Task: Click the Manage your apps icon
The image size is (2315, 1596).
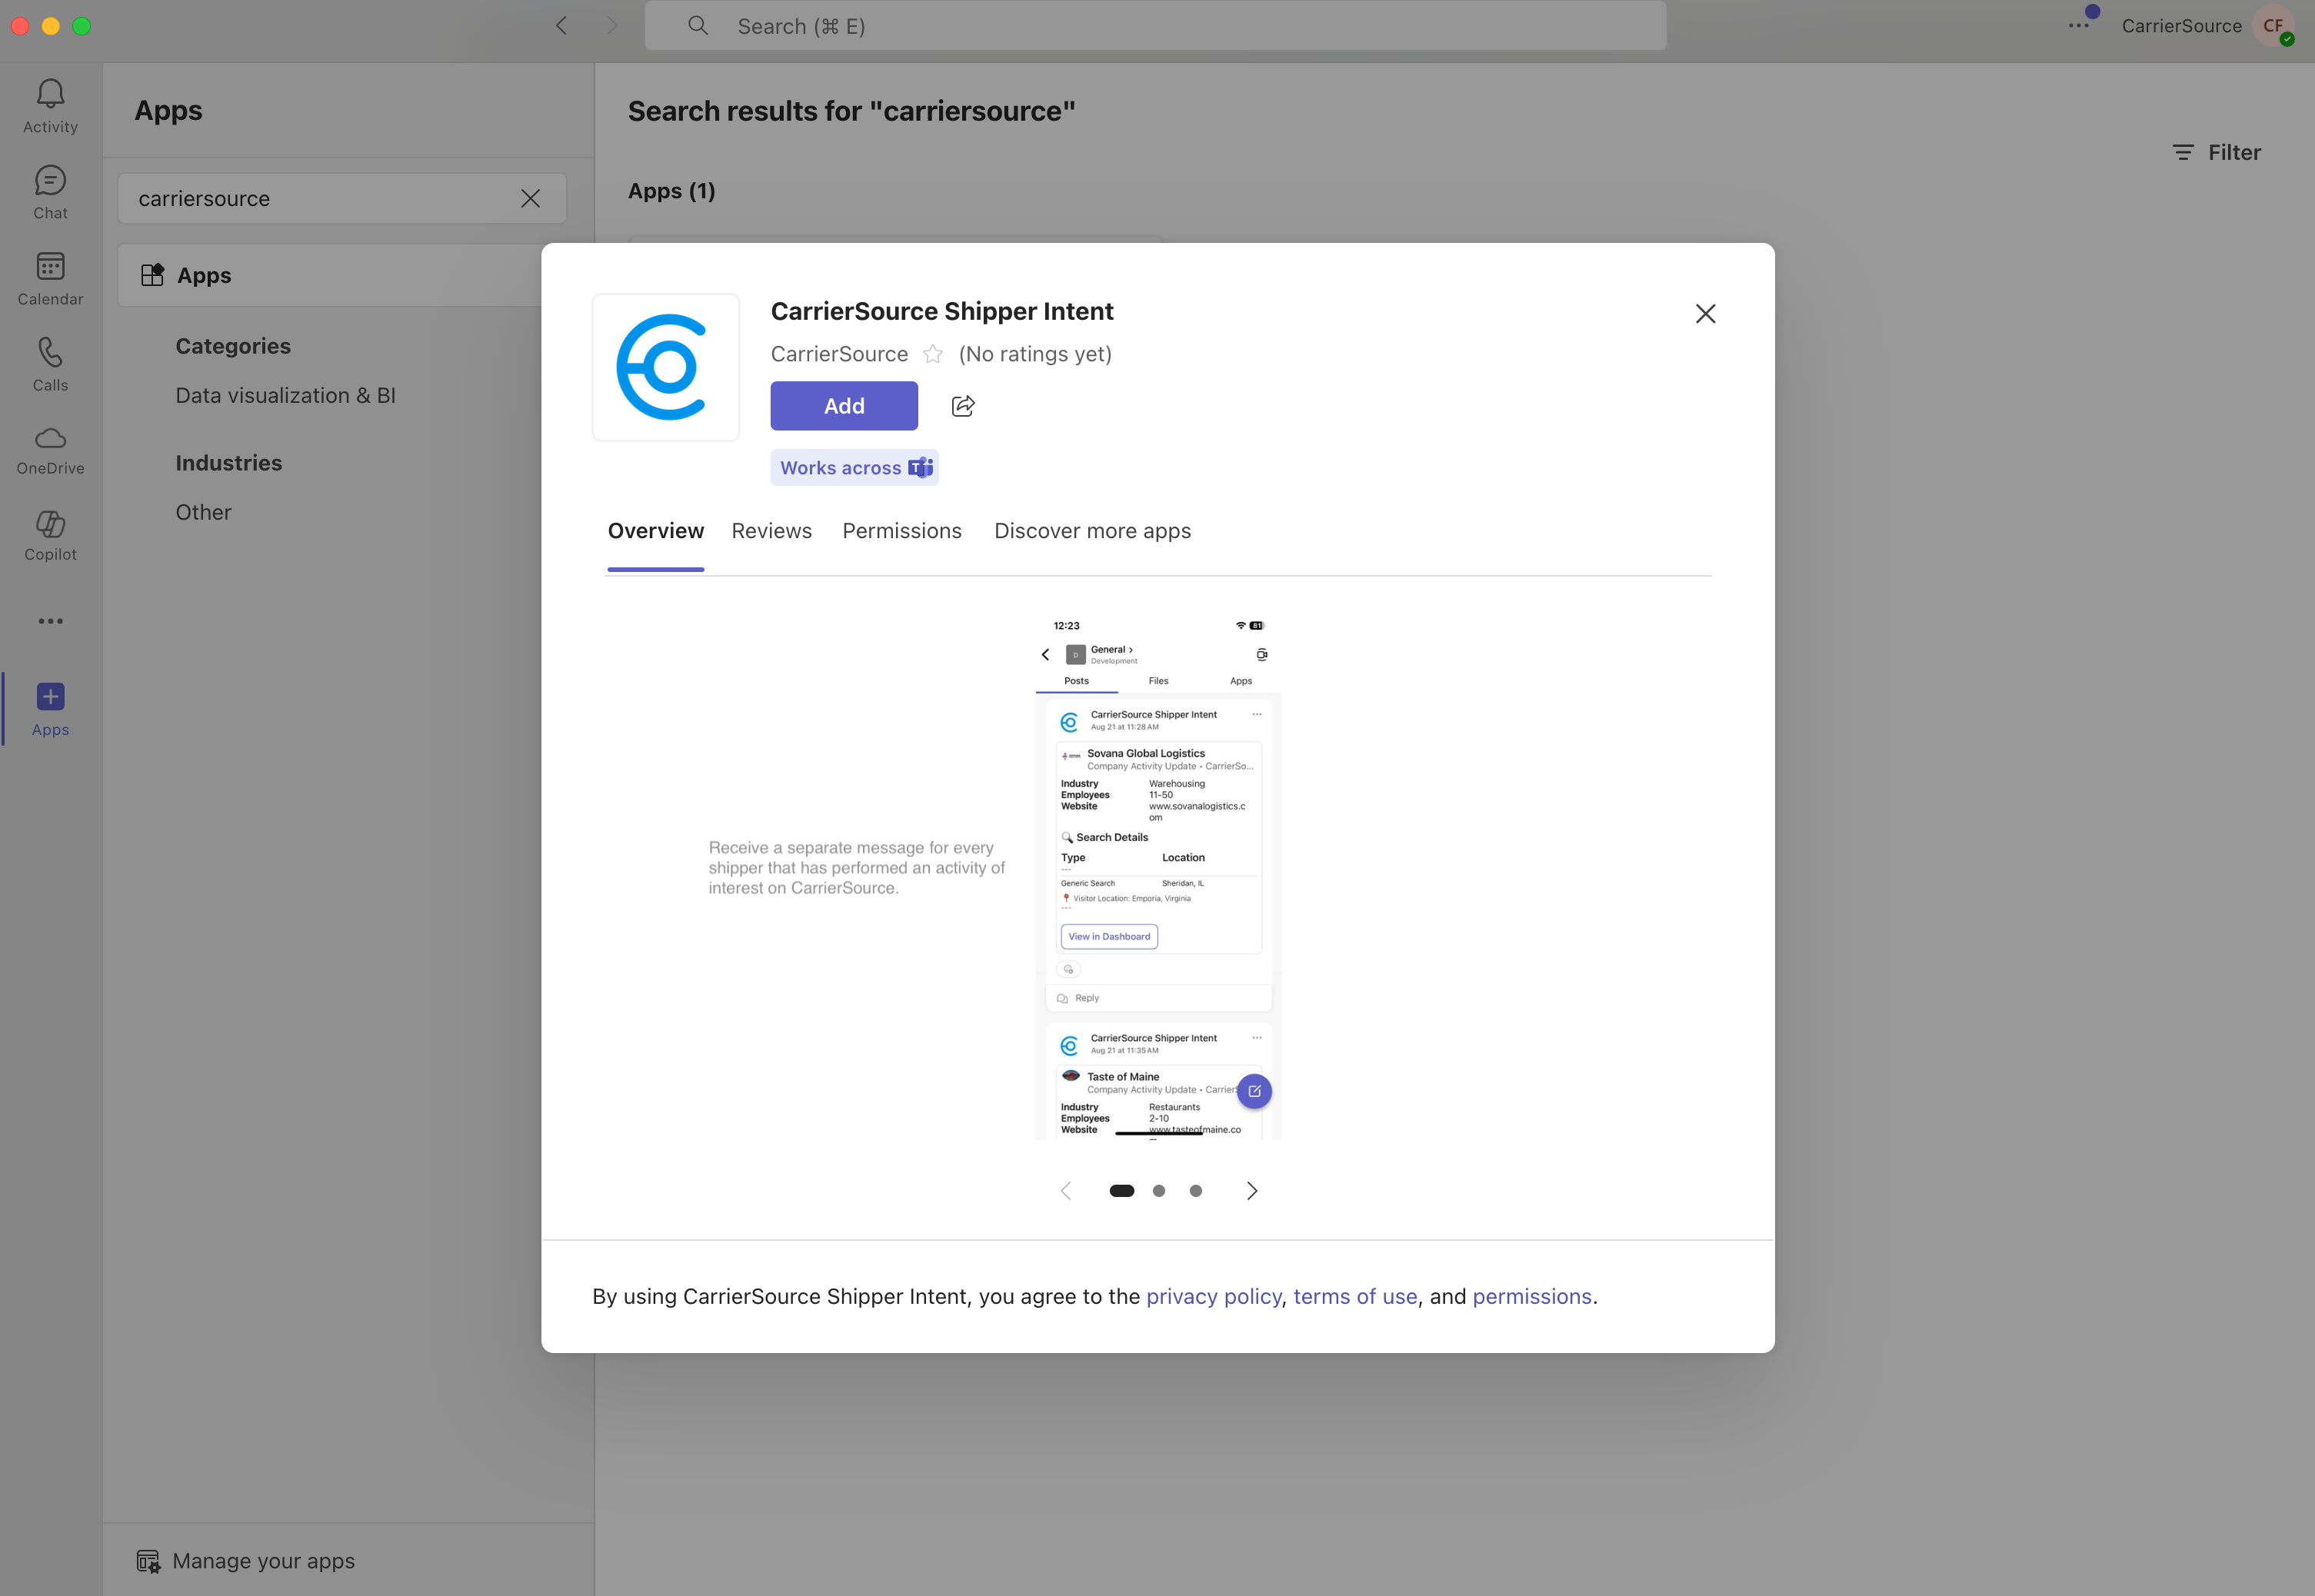Action: (x=148, y=1561)
